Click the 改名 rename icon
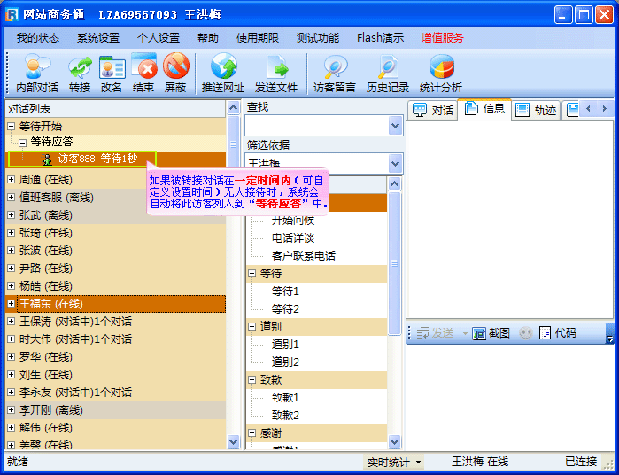This screenshot has height=475, width=619. click(112, 73)
